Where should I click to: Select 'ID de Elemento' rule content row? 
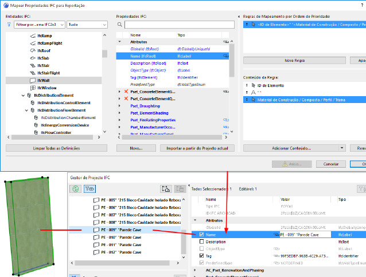click(305, 86)
